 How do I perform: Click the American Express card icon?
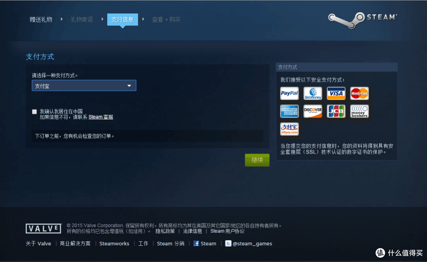click(289, 111)
